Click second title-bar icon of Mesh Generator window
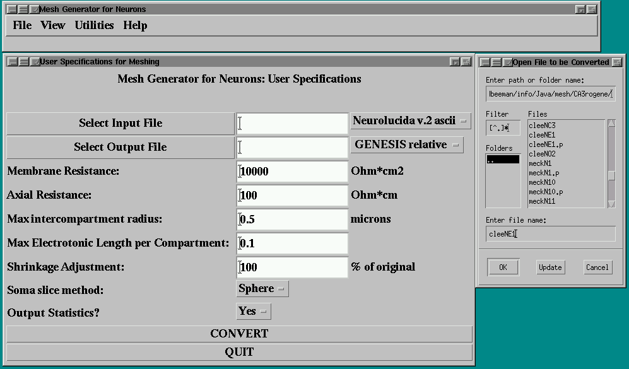 [x=24, y=9]
